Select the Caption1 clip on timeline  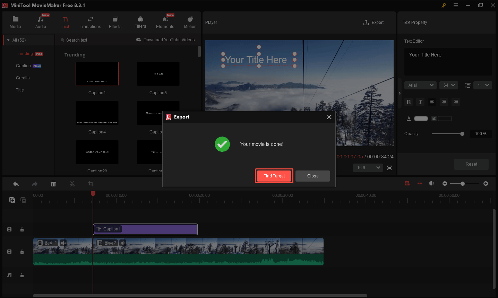[146, 229]
